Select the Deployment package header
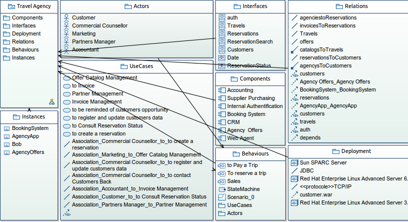 click(348, 151)
